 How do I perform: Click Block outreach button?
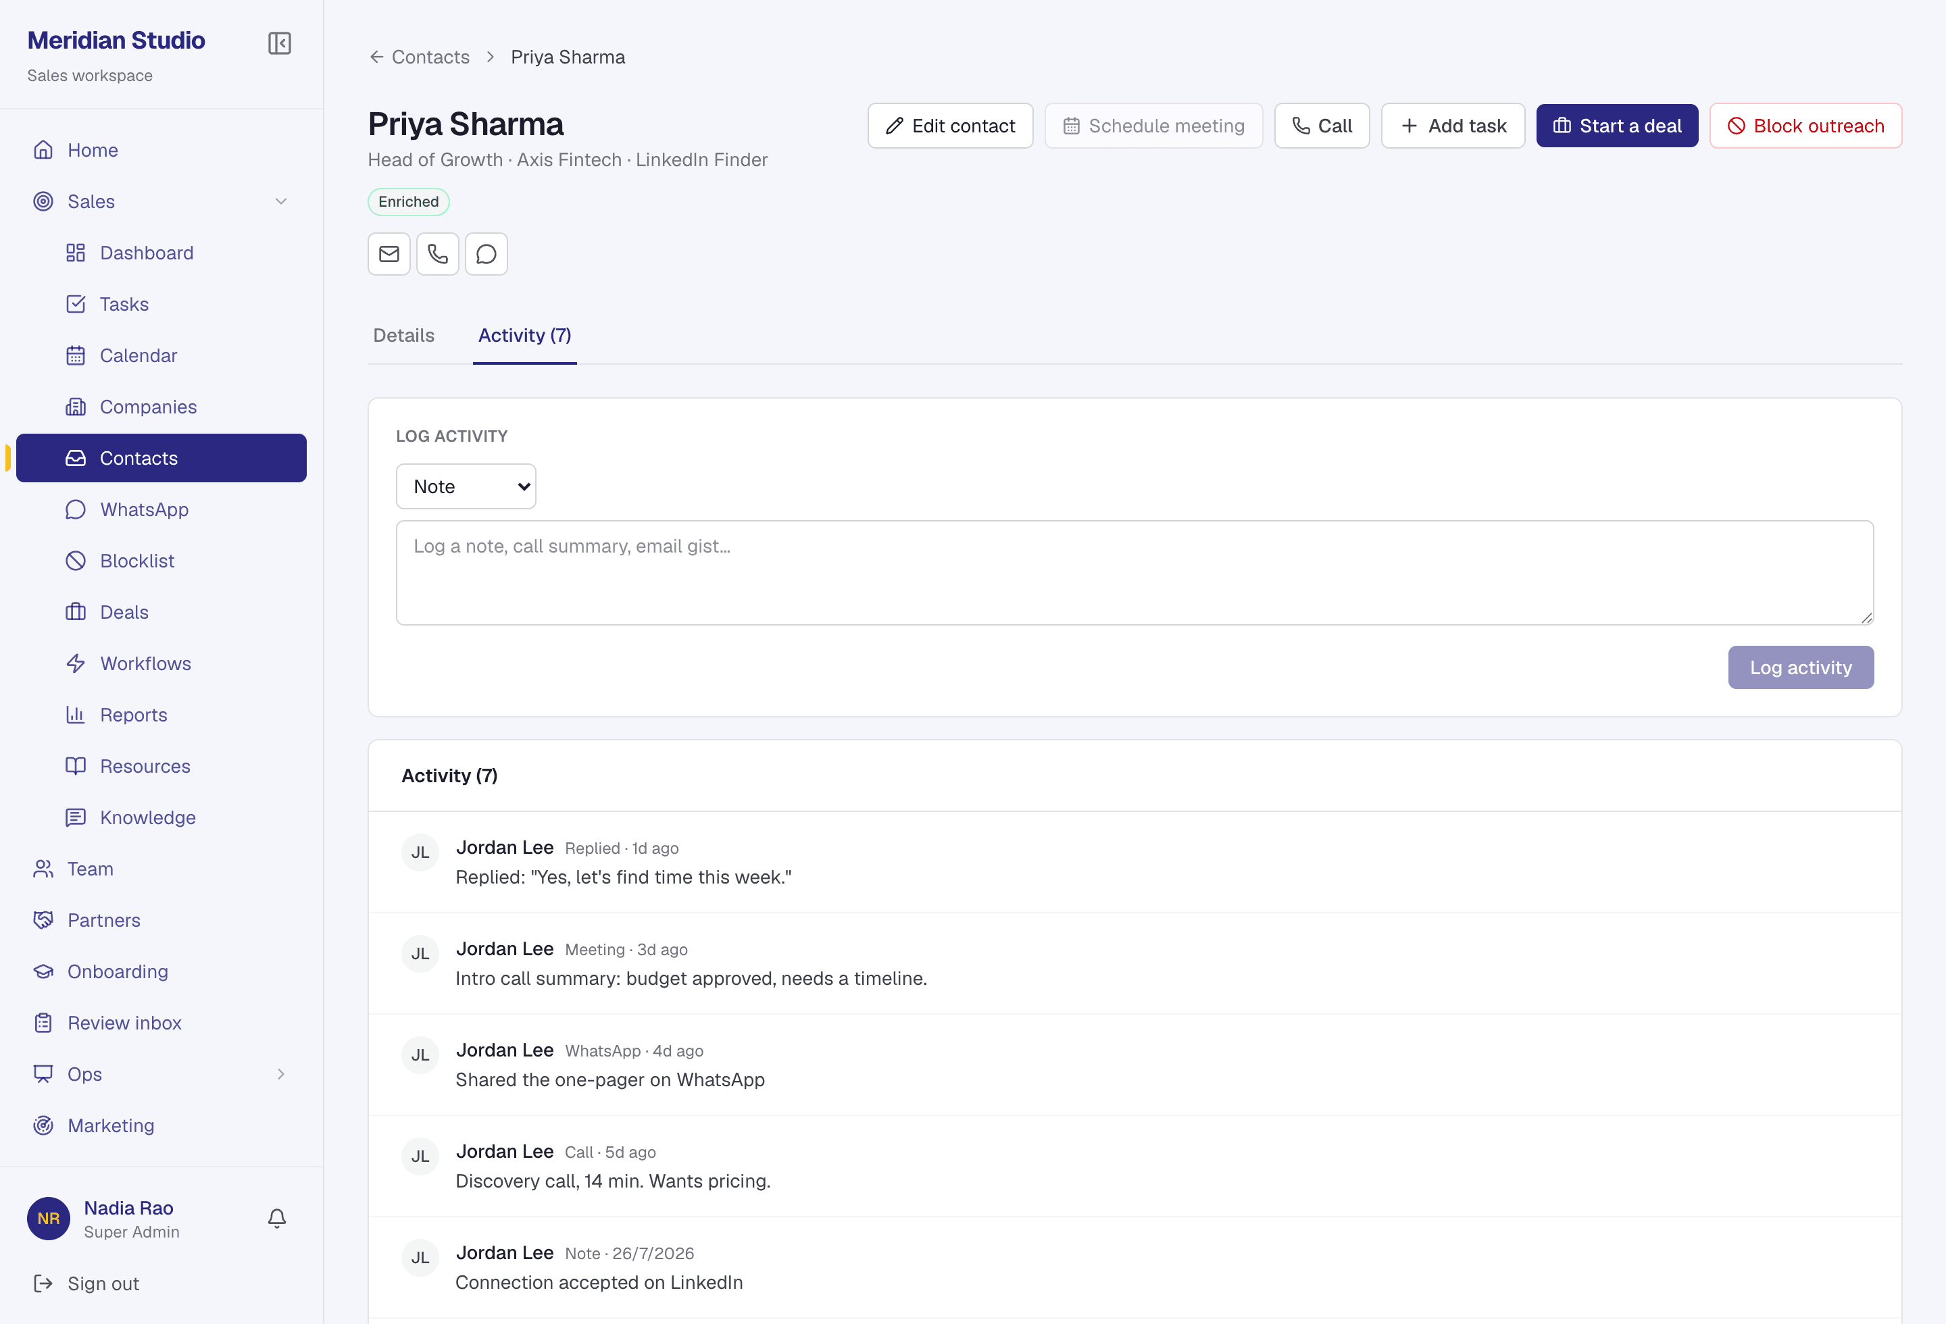coord(1805,126)
